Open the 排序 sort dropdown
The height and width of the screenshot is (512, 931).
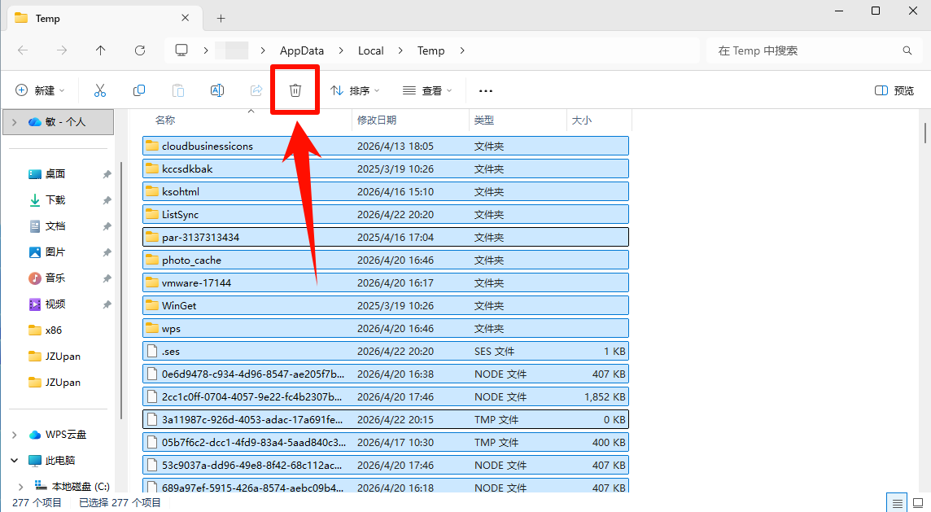pyautogui.click(x=355, y=90)
